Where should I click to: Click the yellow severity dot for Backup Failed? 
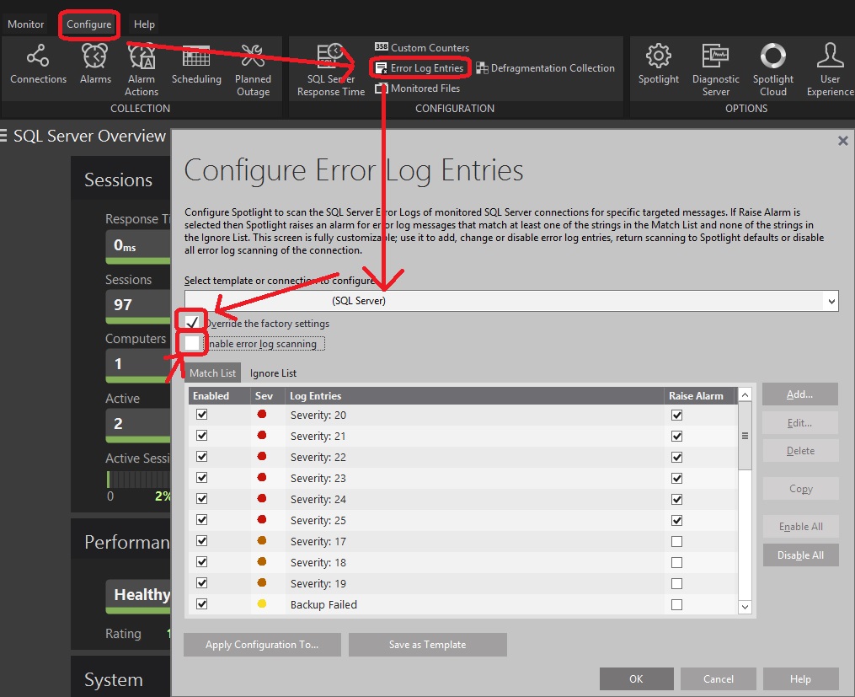coord(262,603)
